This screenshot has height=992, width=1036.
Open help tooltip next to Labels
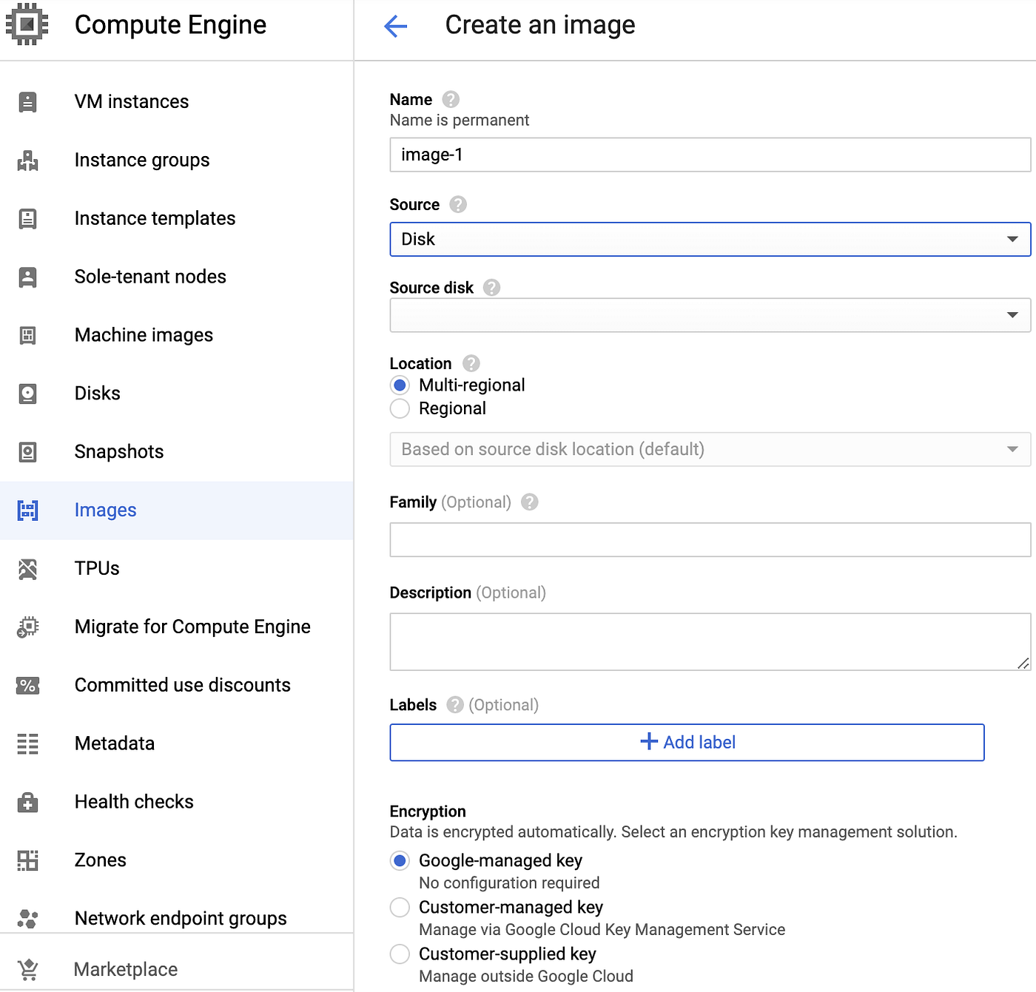point(455,705)
